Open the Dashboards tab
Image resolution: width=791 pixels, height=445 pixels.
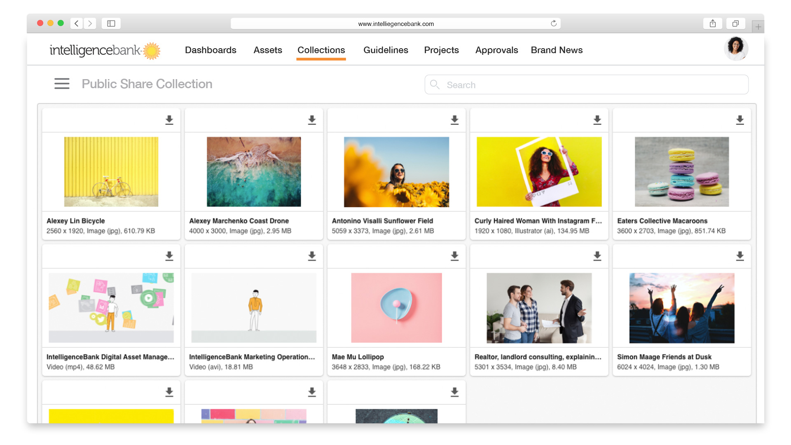pyautogui.click(x=211, y=50)
